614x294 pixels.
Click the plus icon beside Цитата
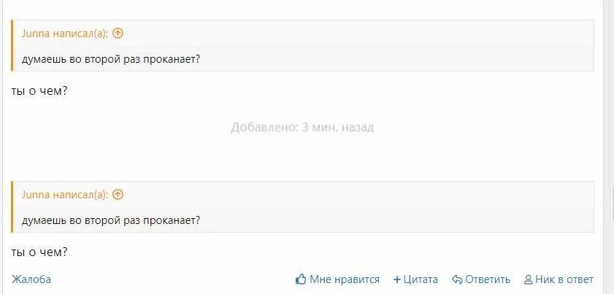pyautogui.click(x=397, y=279)
